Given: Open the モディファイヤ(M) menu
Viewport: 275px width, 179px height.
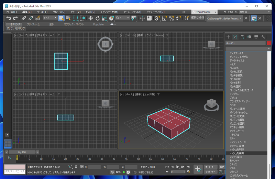Looking at the screenshot, I should pyautogui.click(x=109, y=12).
